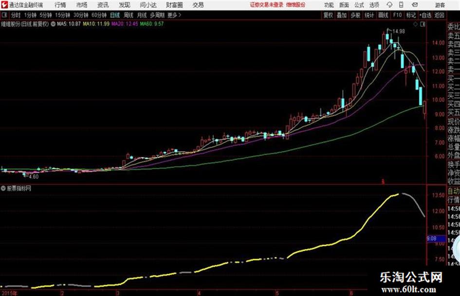Open the 多周期 multi-period view
This screenshot has height=296, width=460.
click(x=158, y=15)
